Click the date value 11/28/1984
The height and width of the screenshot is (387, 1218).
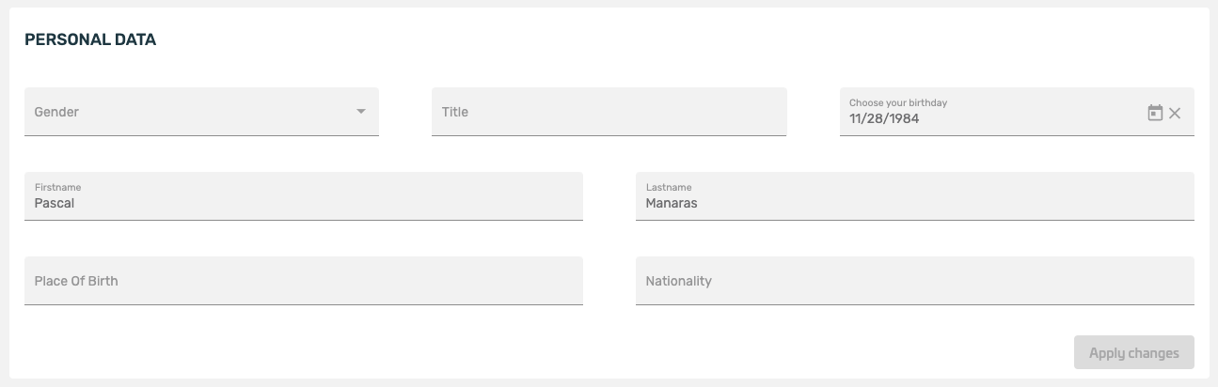click(x=884, y=119)
